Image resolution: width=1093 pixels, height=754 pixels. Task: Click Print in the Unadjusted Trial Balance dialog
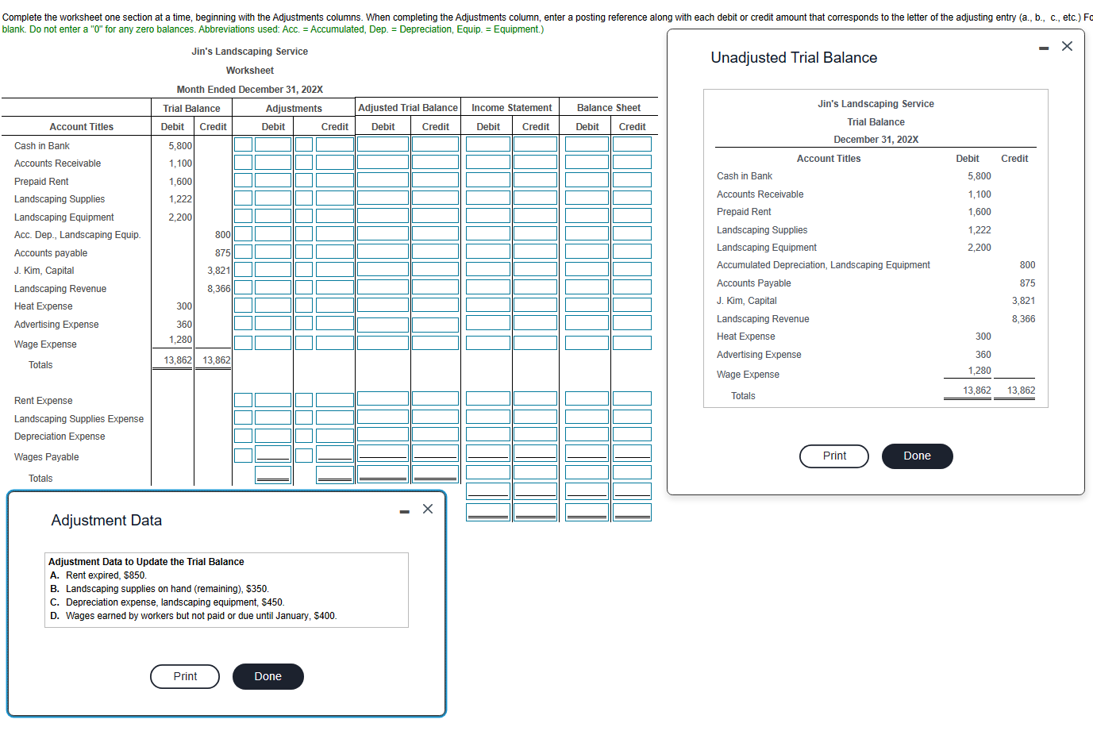point(834,456)
